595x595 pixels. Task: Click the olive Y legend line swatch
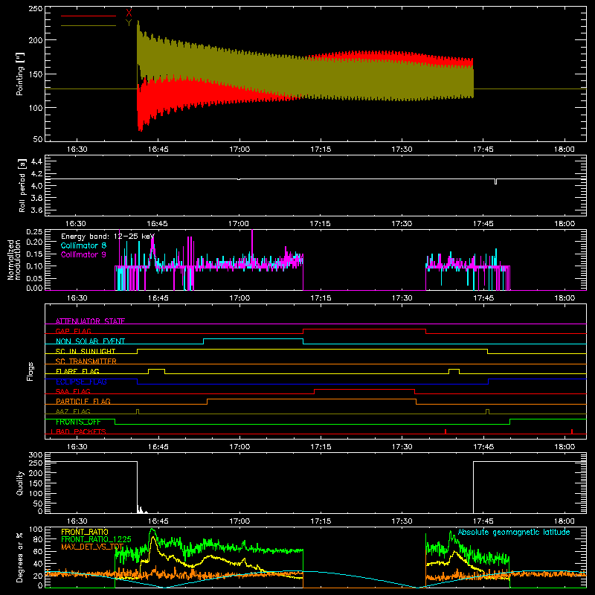click(x=89, y=25)
